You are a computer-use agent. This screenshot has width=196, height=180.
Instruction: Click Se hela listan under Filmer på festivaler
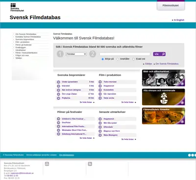point(86,138)
